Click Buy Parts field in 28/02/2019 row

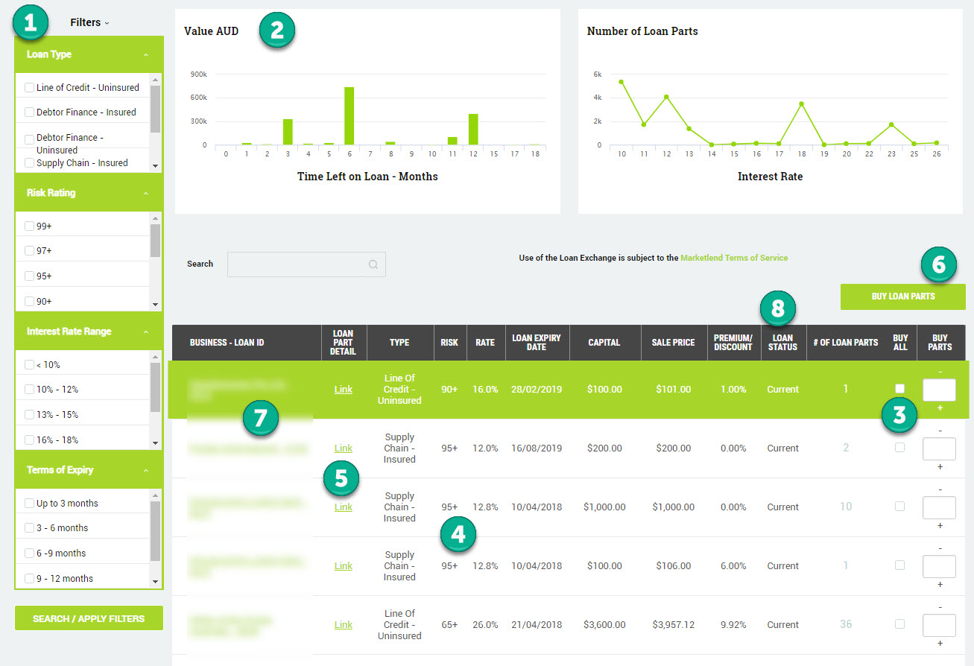[x=939, y=390]
